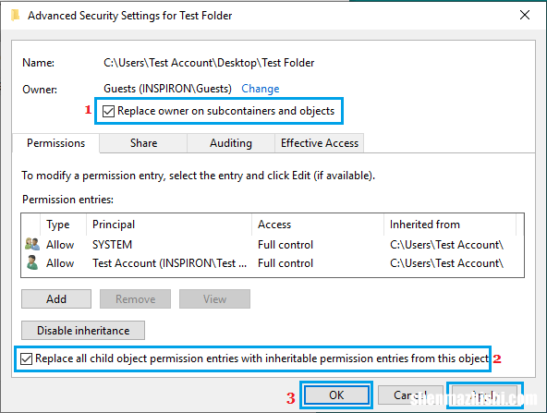The width and height of the screenshot is (547, 413).
Task: Open the Share tab
Action: [x=143, y=143]
